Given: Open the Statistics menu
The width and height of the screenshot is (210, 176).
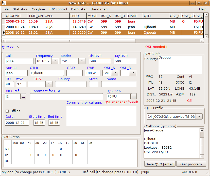Looking at the screenshot, I should (x=20, y=9).
